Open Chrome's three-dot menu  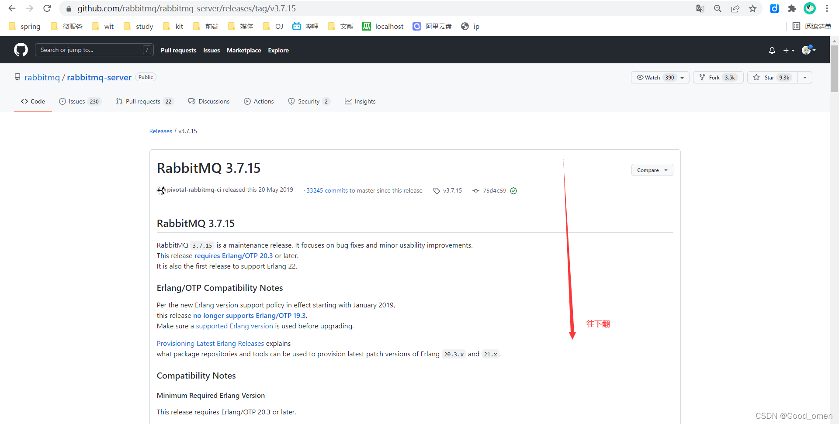click(827, 8)
